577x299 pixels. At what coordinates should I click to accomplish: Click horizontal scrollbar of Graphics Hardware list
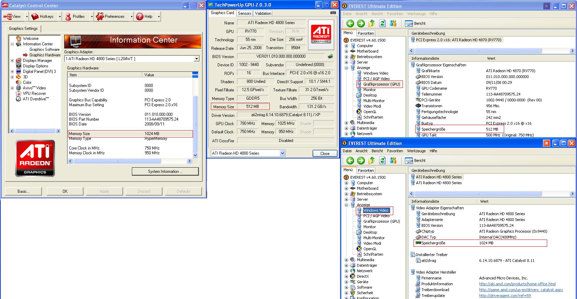[130, 161]
